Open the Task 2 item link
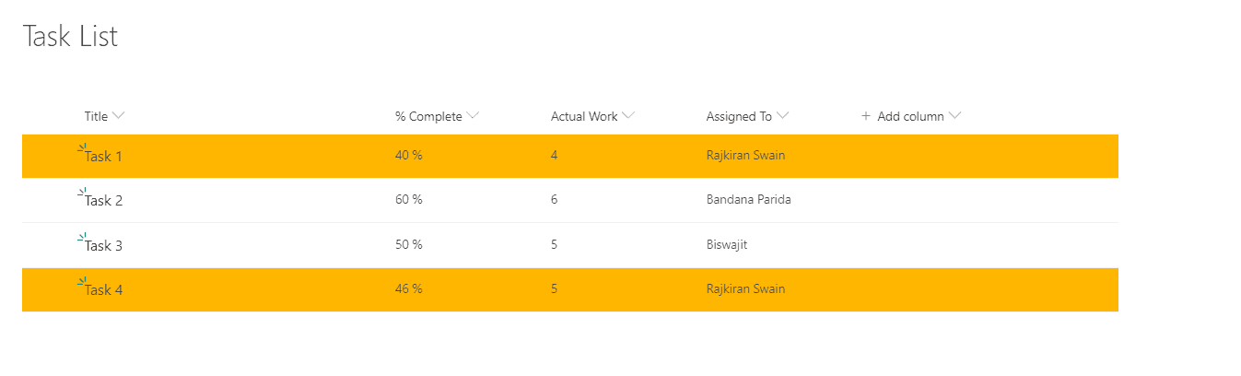The height and width of the screenshot is (376, 1241). pyautogui.click(x=103, y=201)
